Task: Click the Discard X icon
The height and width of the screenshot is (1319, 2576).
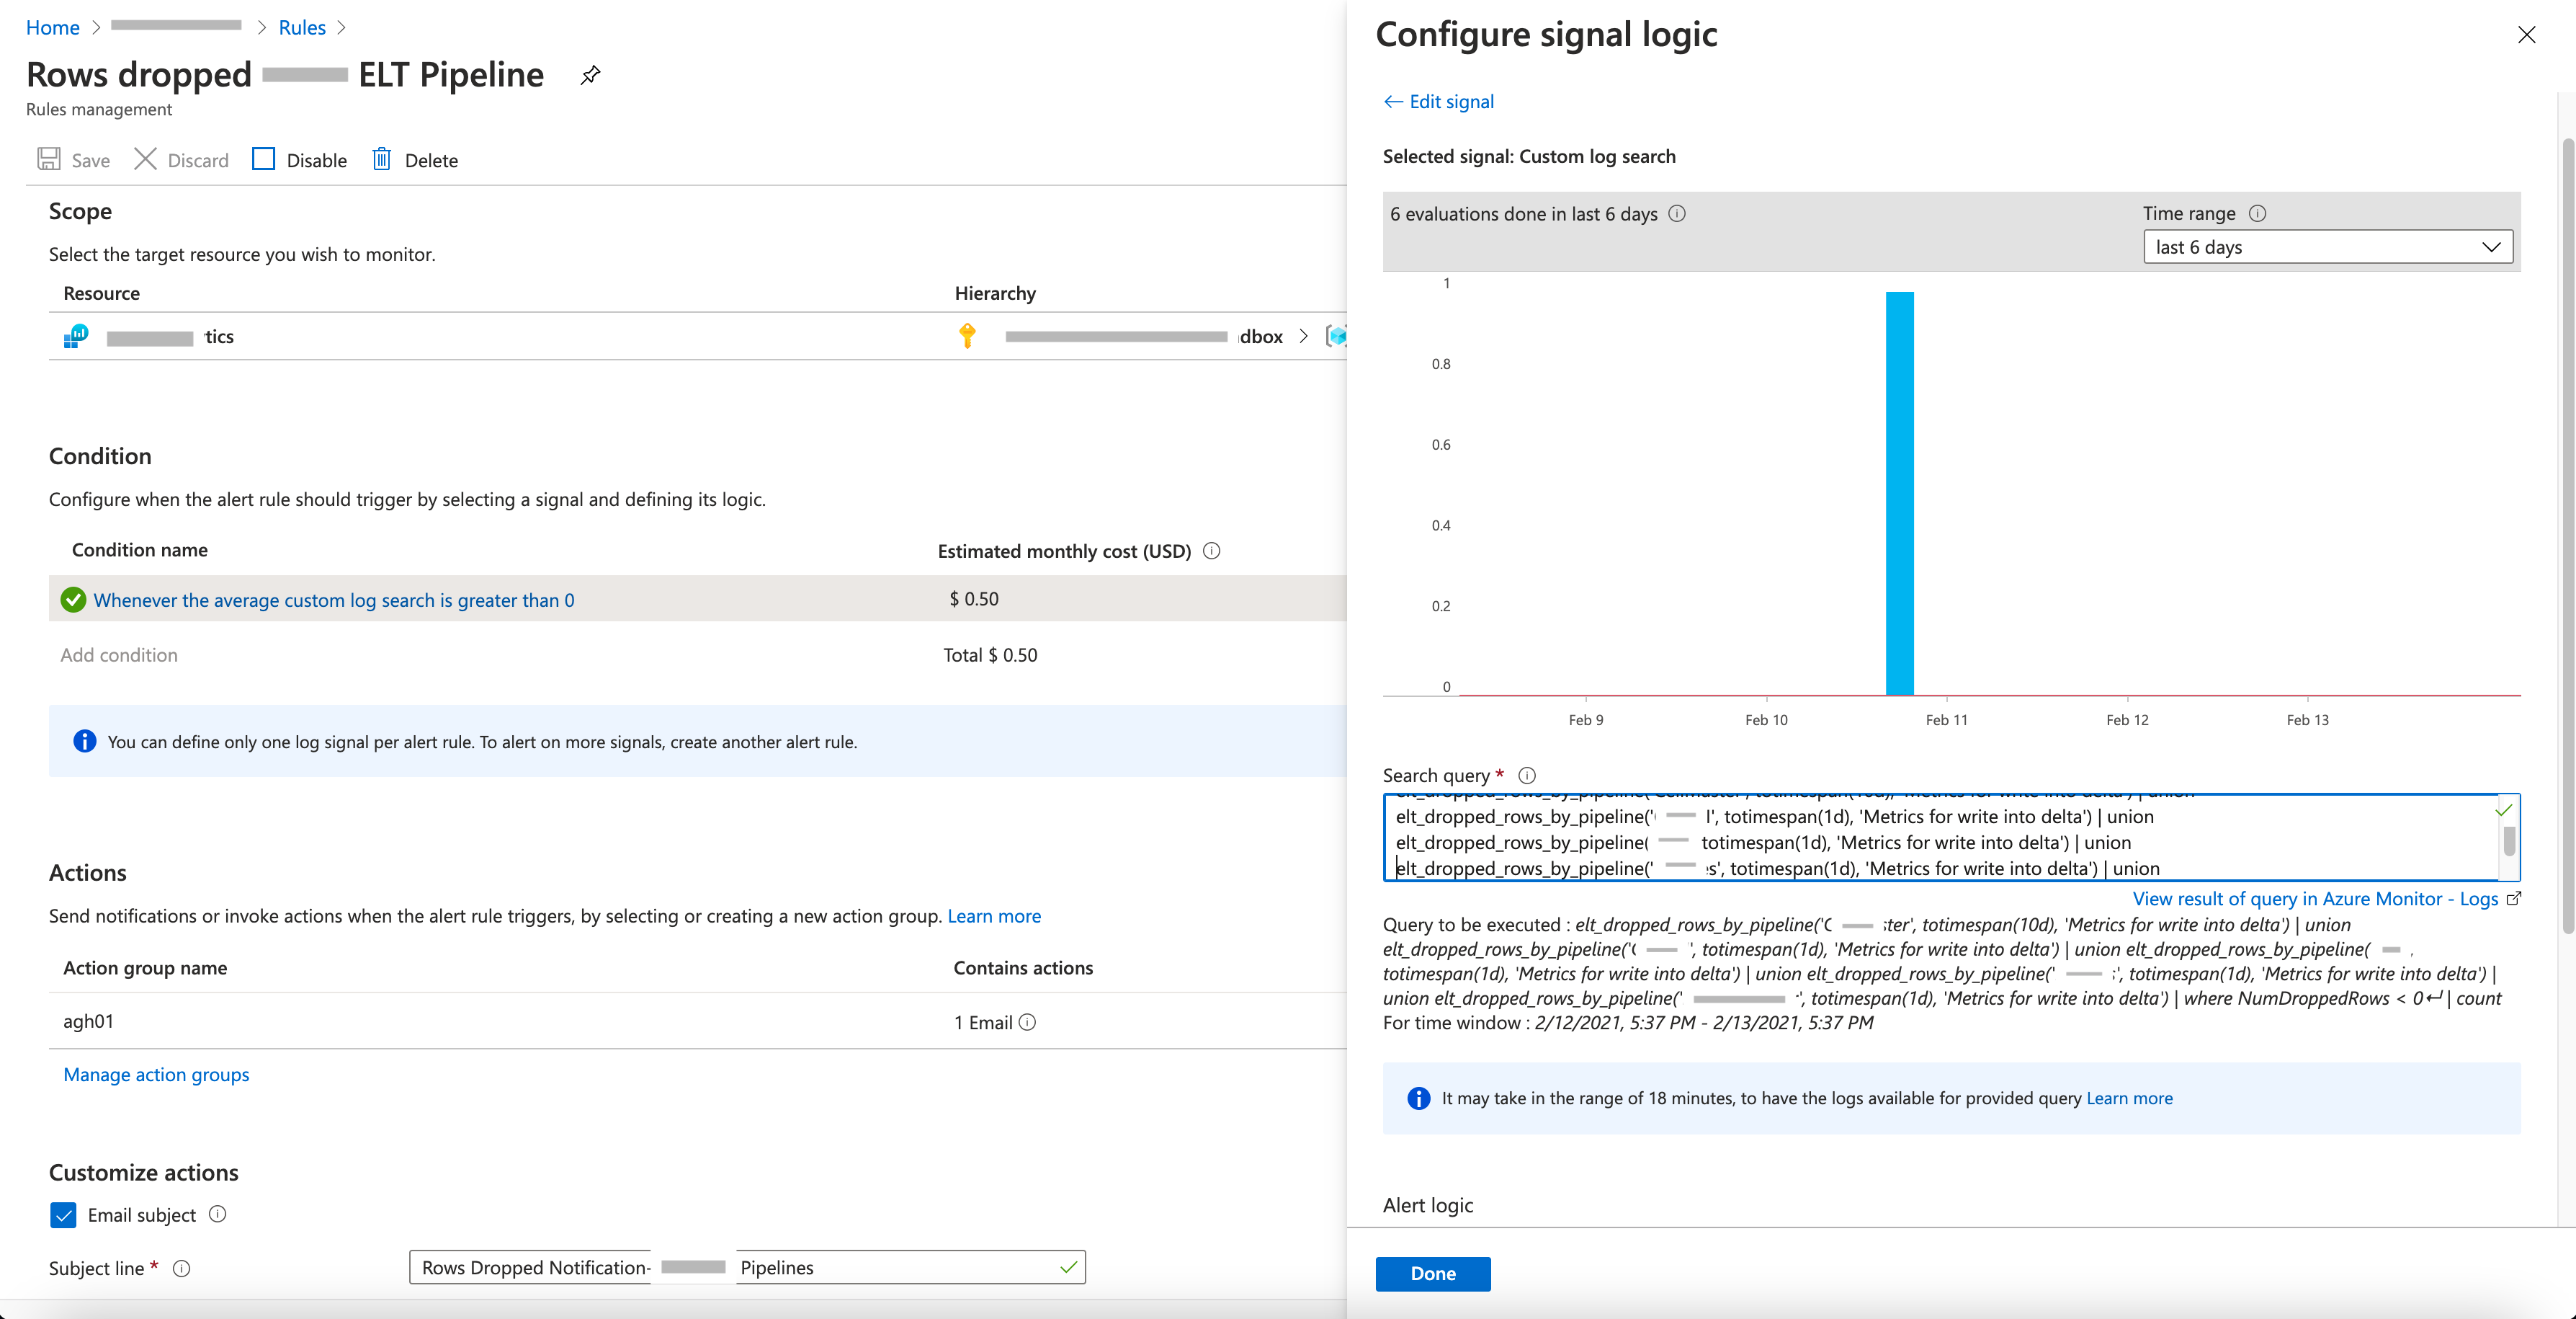Action: (145, 160)
